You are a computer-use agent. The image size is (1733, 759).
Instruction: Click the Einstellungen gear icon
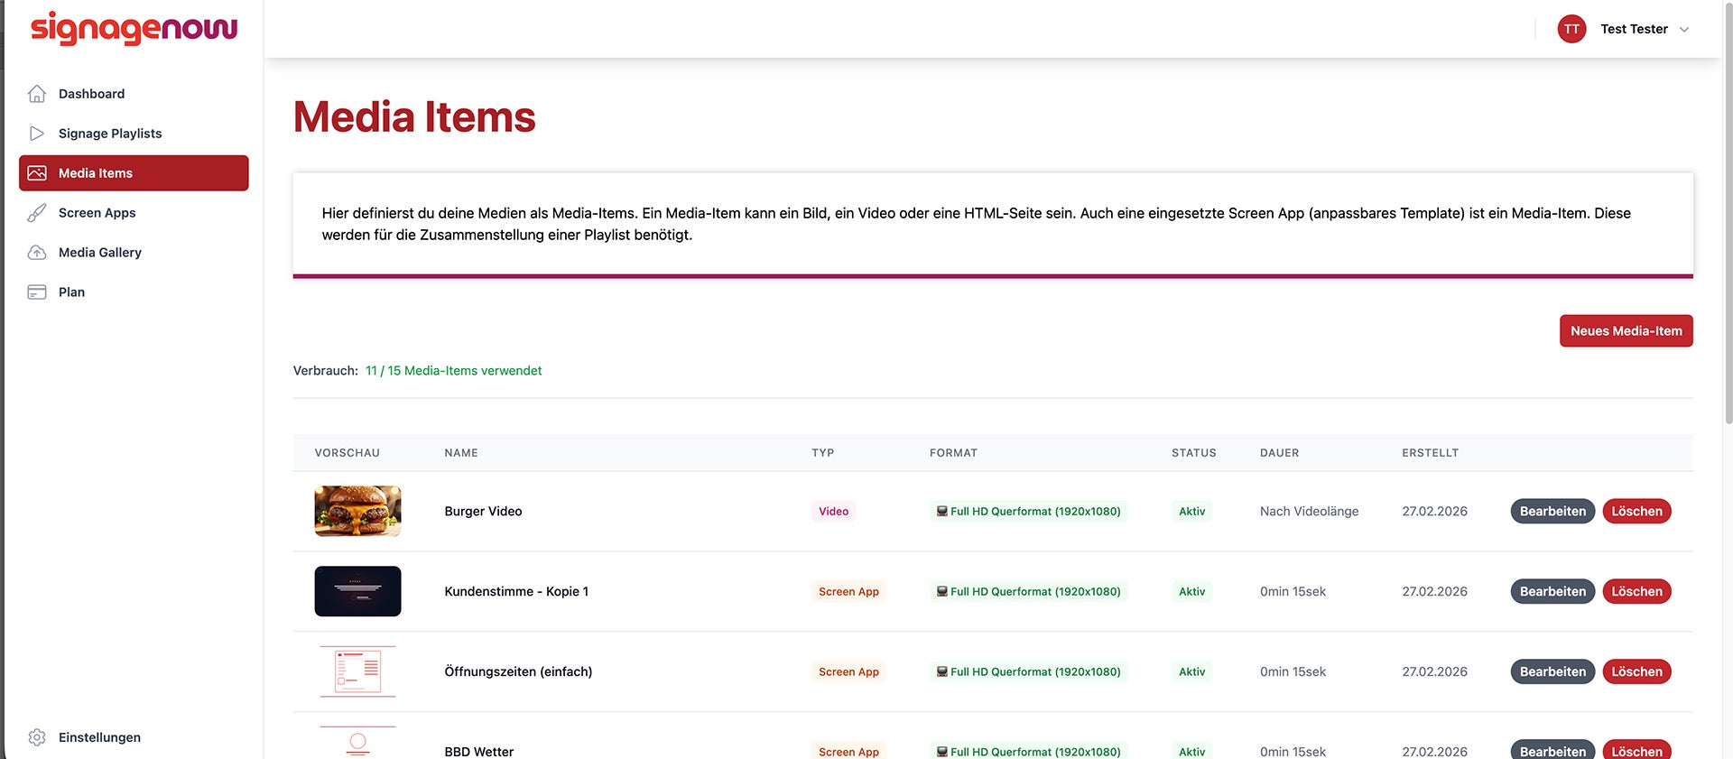pyautogui.click(x=37, y=737)
